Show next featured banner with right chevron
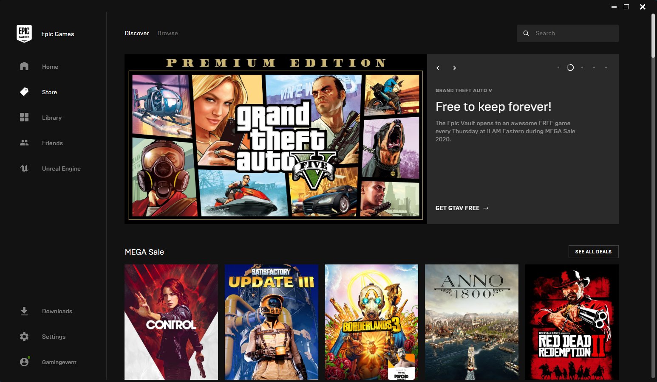Image resolution: width=657 pixels, height=382 pixels. click(x=455, y=68)
